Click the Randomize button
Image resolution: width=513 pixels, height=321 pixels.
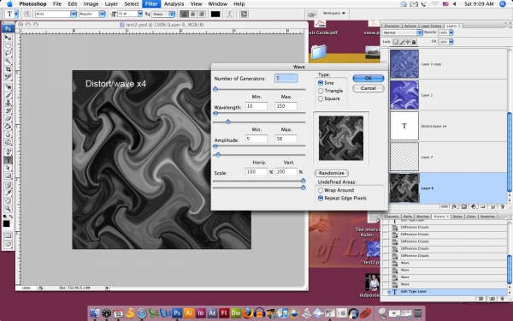click(332, 173)
